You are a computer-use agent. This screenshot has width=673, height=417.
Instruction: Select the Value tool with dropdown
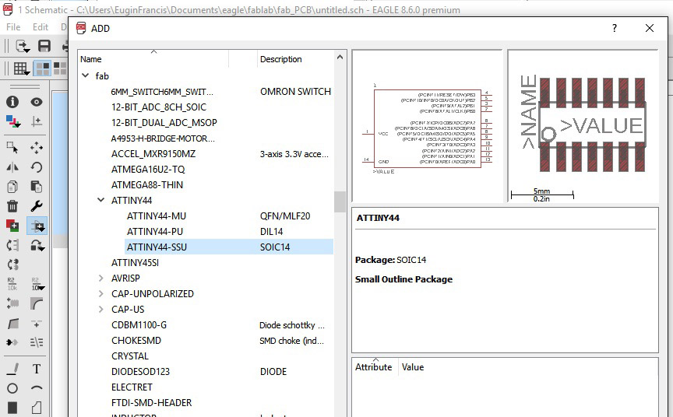coord(37,284)
